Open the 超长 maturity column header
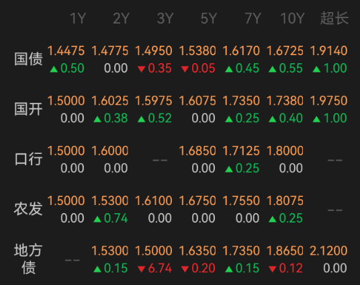Image resolution: width=360 pixels, height=285 pixels. click(x=334, y=18)
